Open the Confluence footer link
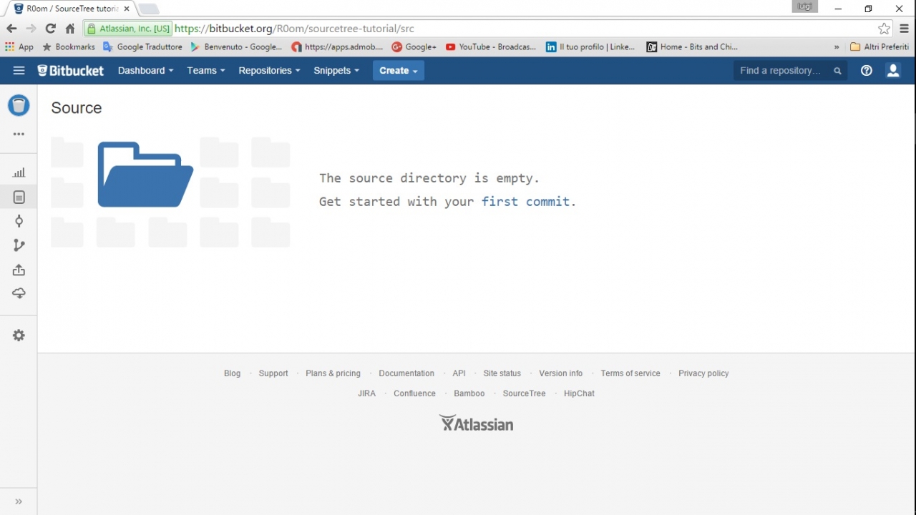Screen dimensions: 916x515 [414, 393]
